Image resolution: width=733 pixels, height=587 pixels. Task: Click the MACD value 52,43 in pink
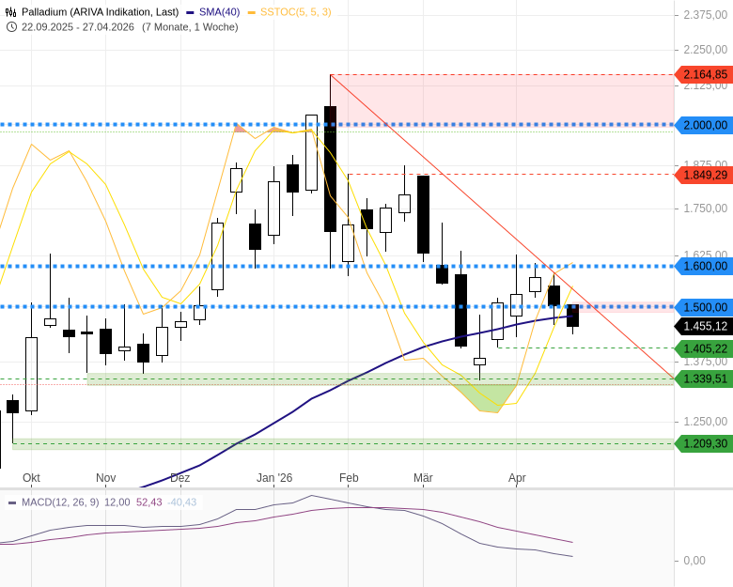click(x=149, y=502)
